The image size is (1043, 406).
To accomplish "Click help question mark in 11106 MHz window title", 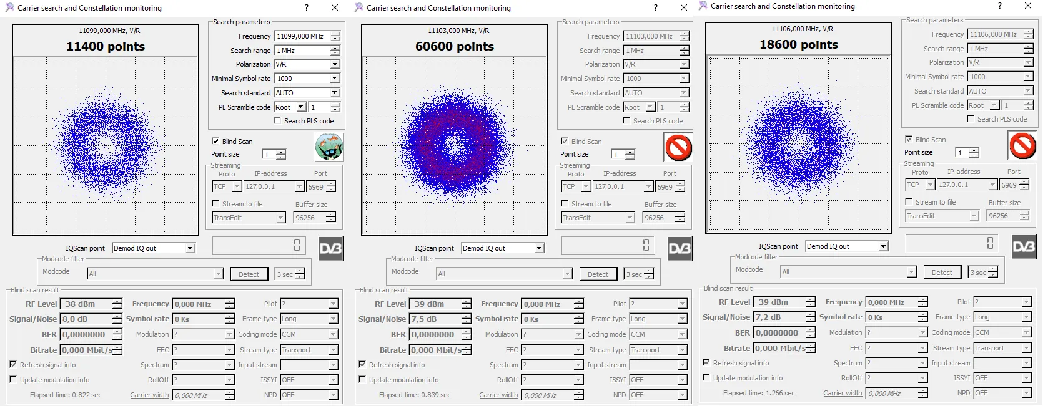I will click(x=999, y=6).
